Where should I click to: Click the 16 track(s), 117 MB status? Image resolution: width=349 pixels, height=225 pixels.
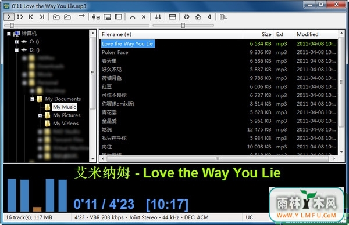tap(29, 217)
